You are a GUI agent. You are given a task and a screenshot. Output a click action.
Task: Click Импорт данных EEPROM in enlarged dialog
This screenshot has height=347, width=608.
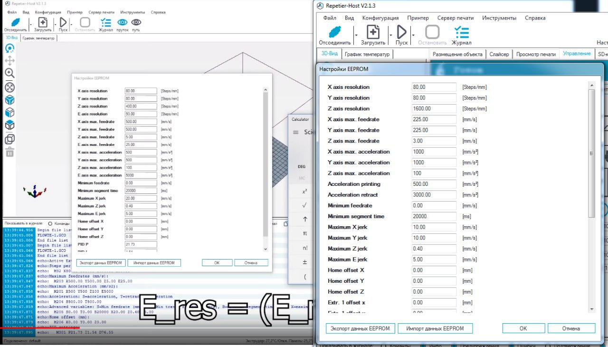(435, 328)
